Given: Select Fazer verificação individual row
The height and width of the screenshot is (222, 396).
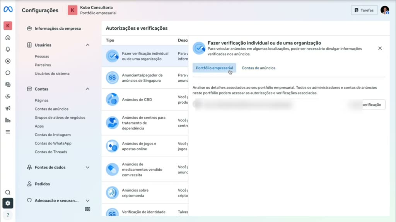Looking at the screenshot, I should tap(145, 56).
